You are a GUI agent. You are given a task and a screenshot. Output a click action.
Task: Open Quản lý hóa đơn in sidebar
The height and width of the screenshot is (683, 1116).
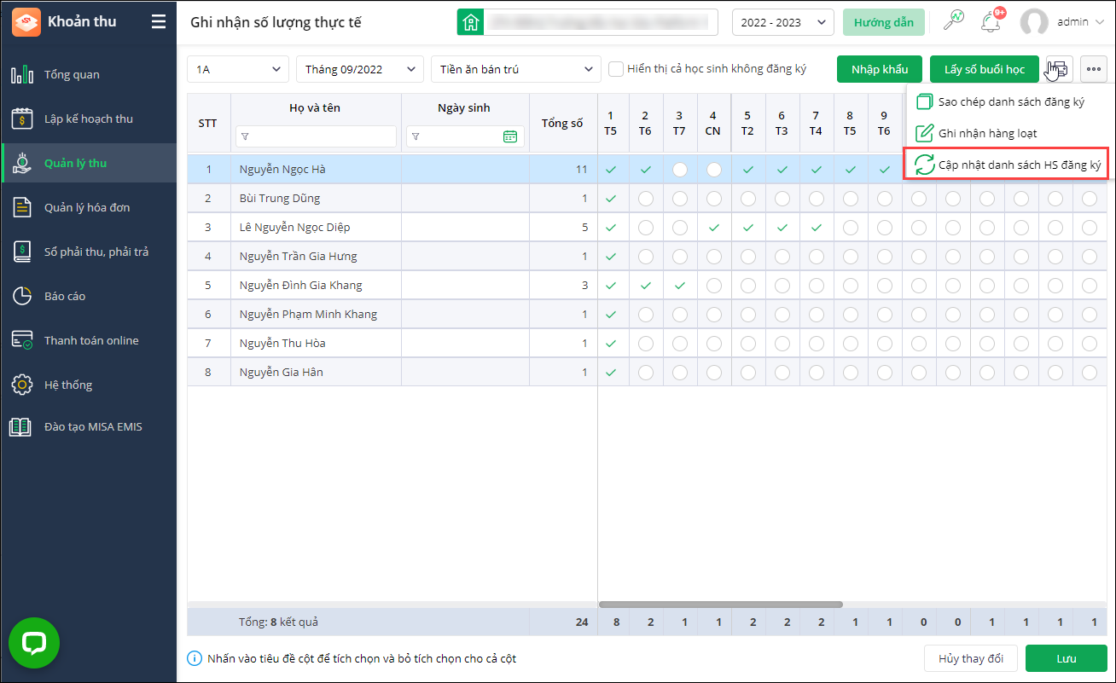click(x=87, y=207)
